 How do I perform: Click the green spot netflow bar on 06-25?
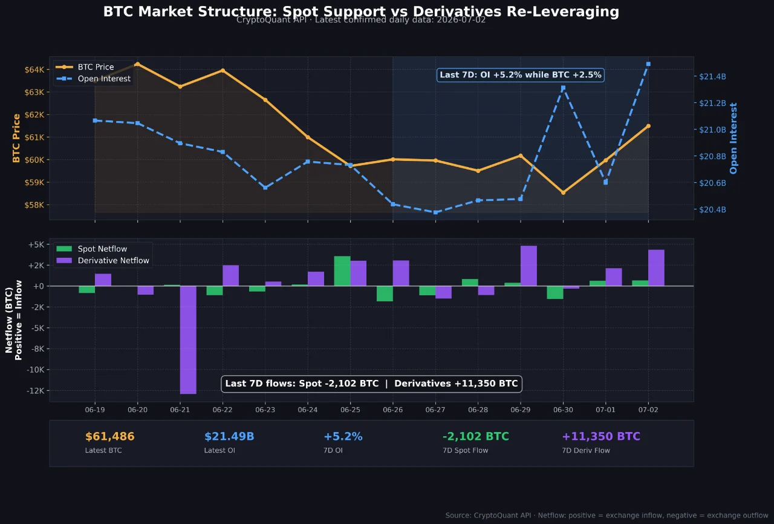342,271
